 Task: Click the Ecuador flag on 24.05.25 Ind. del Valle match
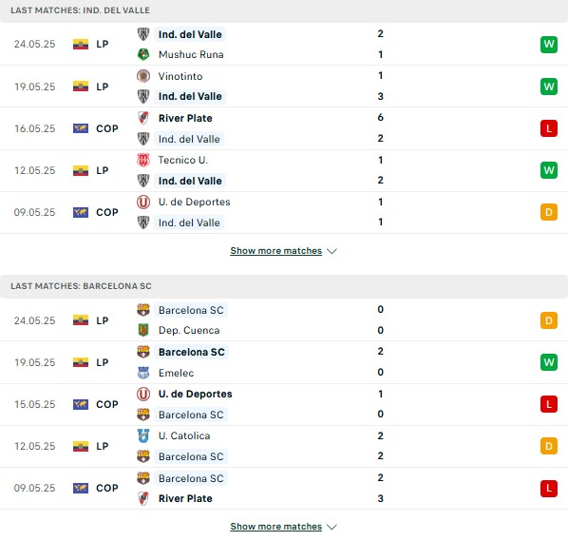click(x=81, y=45)
